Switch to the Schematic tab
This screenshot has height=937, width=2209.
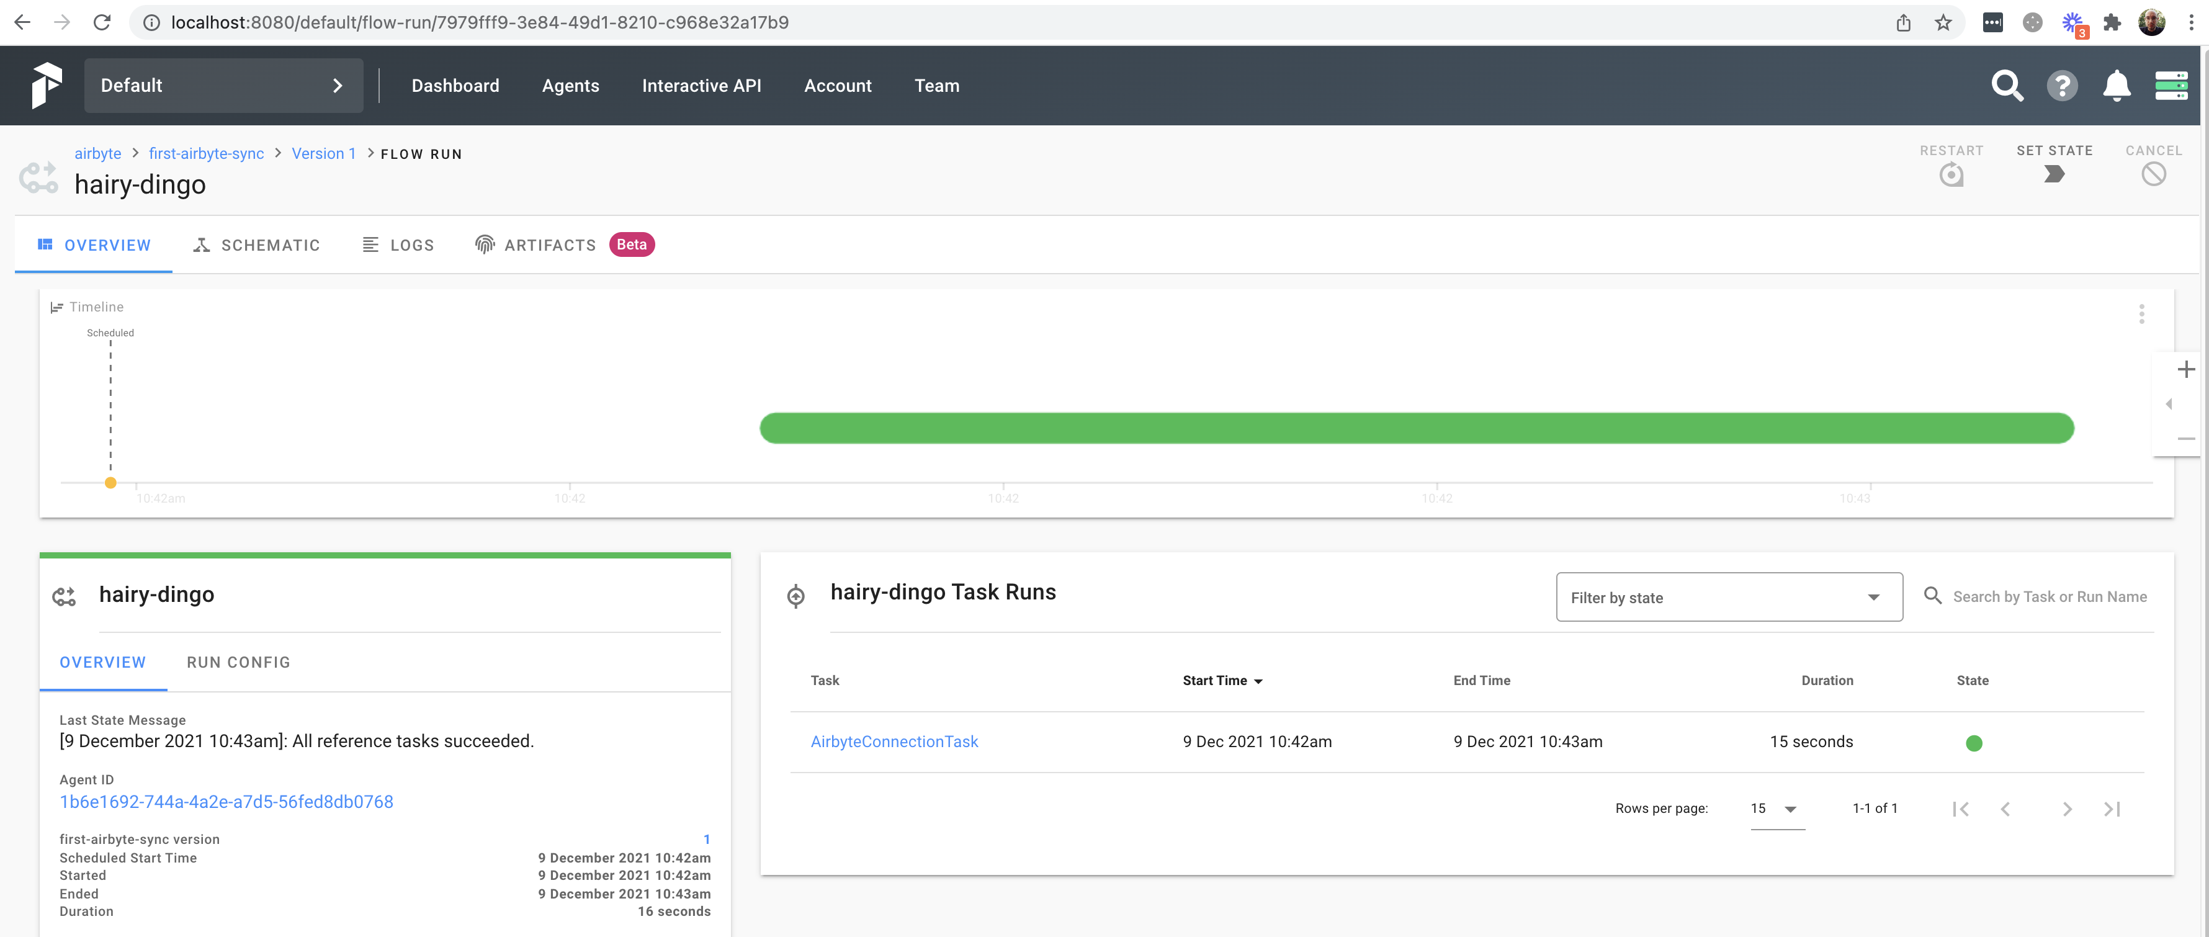click(x=256, y=245)
